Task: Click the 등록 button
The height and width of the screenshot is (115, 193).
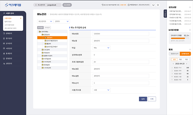Action: [143, 99]
